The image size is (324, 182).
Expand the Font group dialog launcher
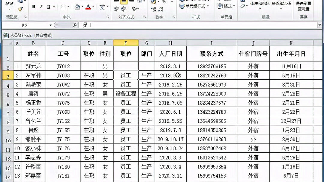pyautogui.click(x=108, y=17)
